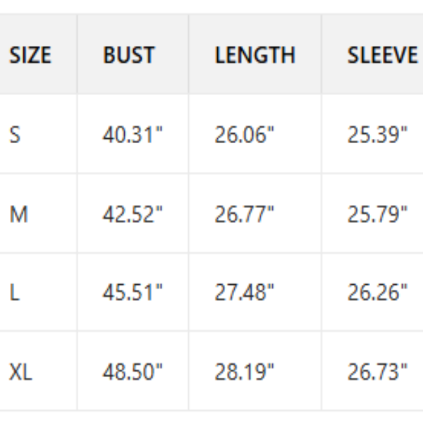Click the SLEEVE column header
Screen dimensions: 423x423
coord(382,56)
